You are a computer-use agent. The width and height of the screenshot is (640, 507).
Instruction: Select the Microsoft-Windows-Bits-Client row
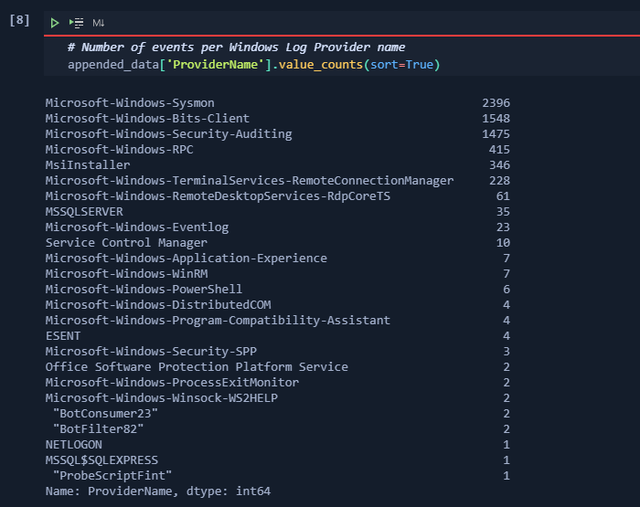pos(278,118)
